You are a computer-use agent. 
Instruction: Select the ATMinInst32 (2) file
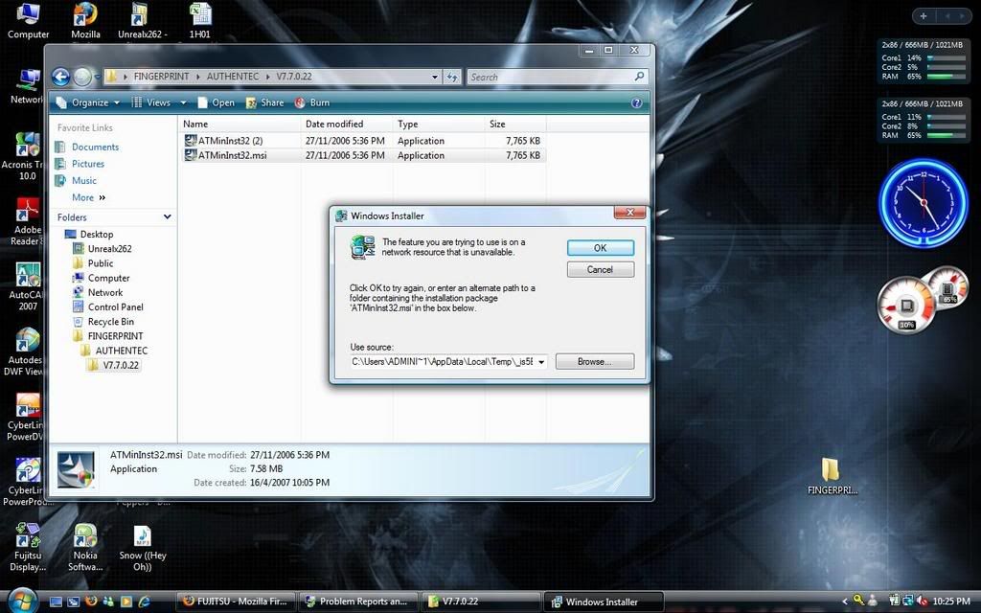[x=229, y=141]
